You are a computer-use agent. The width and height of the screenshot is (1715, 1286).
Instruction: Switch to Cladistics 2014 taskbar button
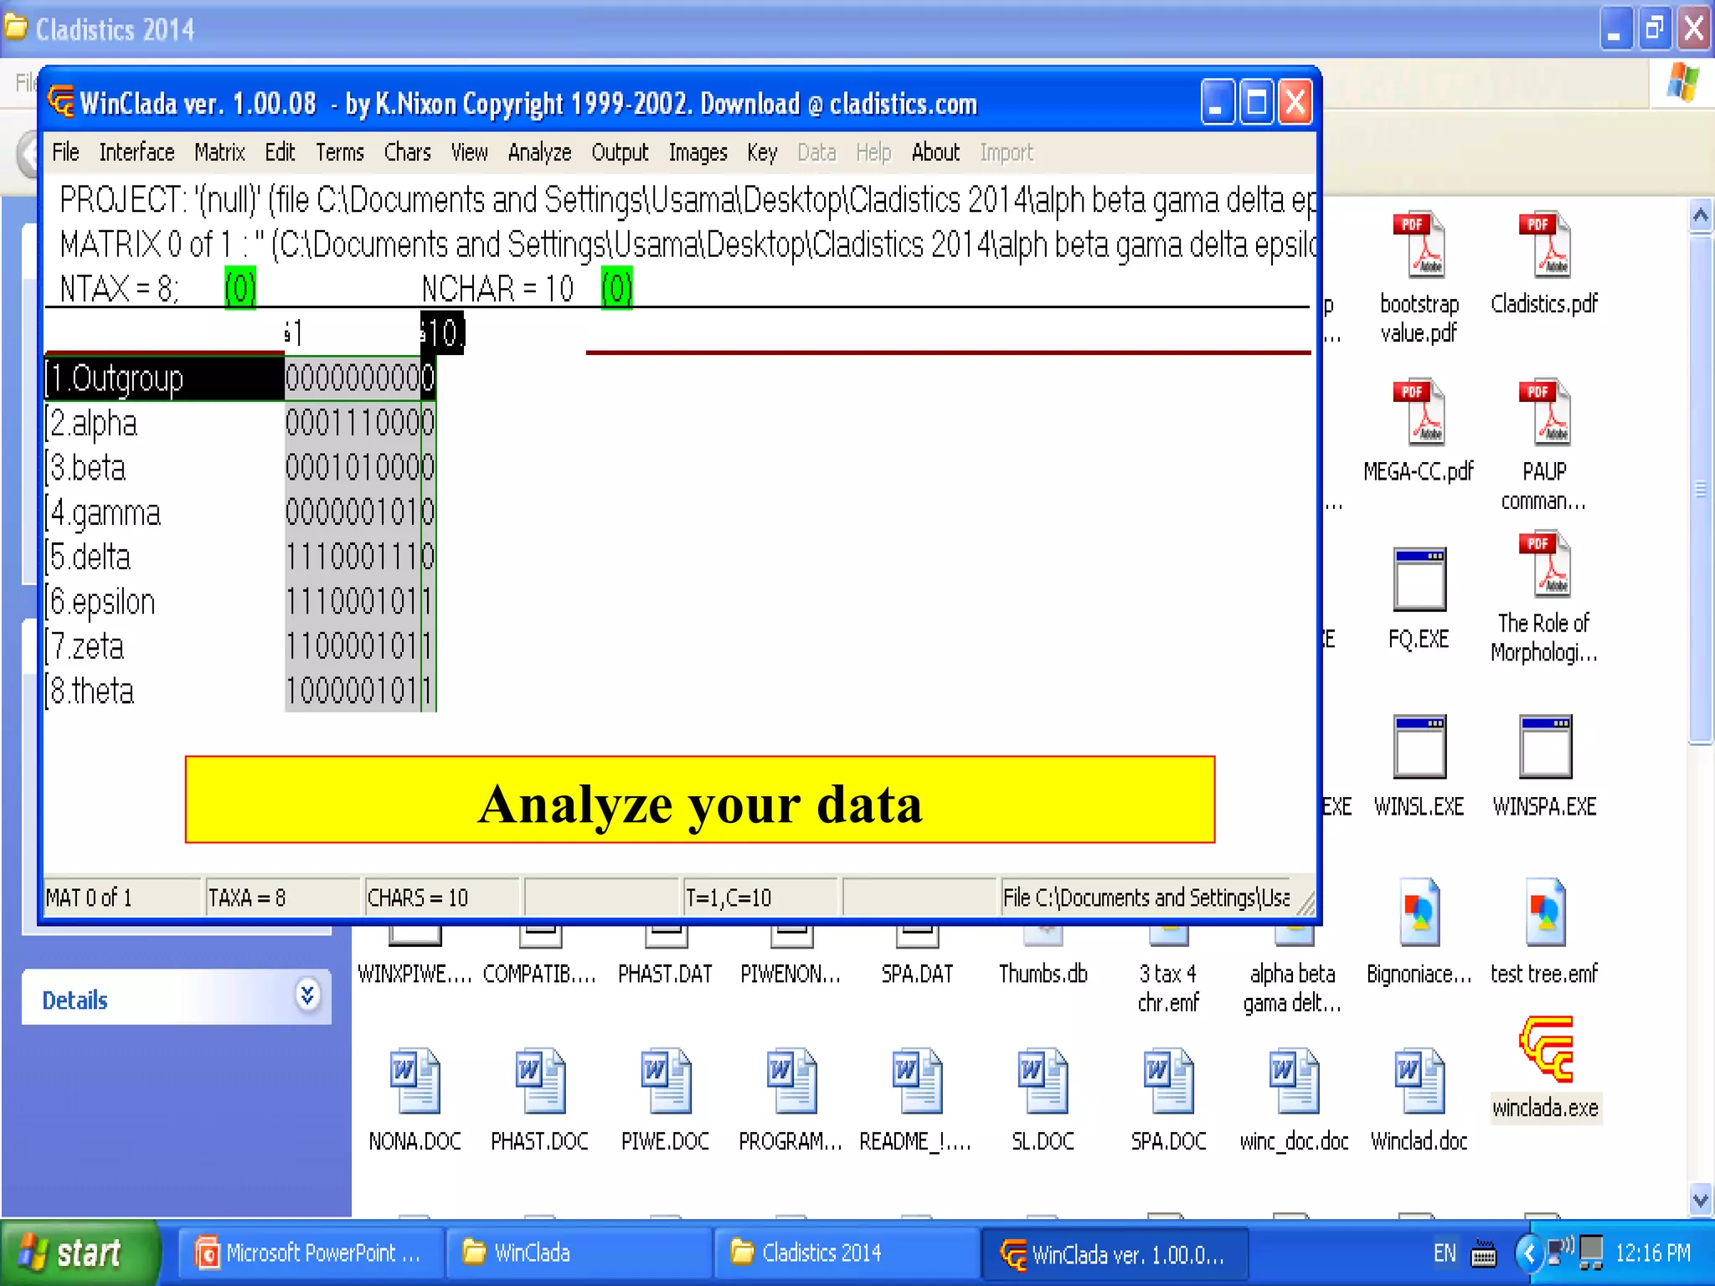click(846, 1253)
